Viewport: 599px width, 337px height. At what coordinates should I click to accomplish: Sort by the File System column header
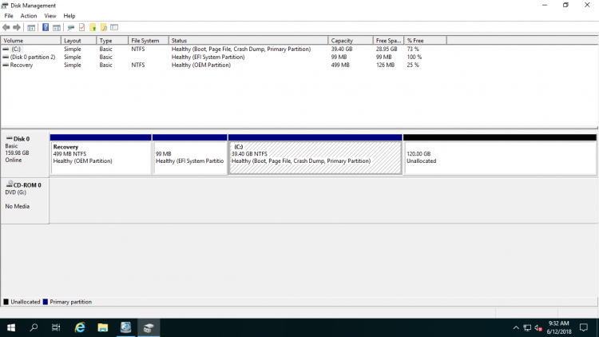pos(149,41)
